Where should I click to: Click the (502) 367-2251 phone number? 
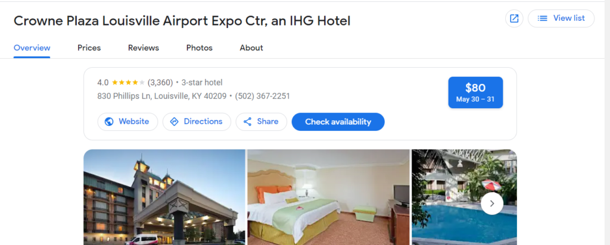pyautogui.click(x=262, y=96)
